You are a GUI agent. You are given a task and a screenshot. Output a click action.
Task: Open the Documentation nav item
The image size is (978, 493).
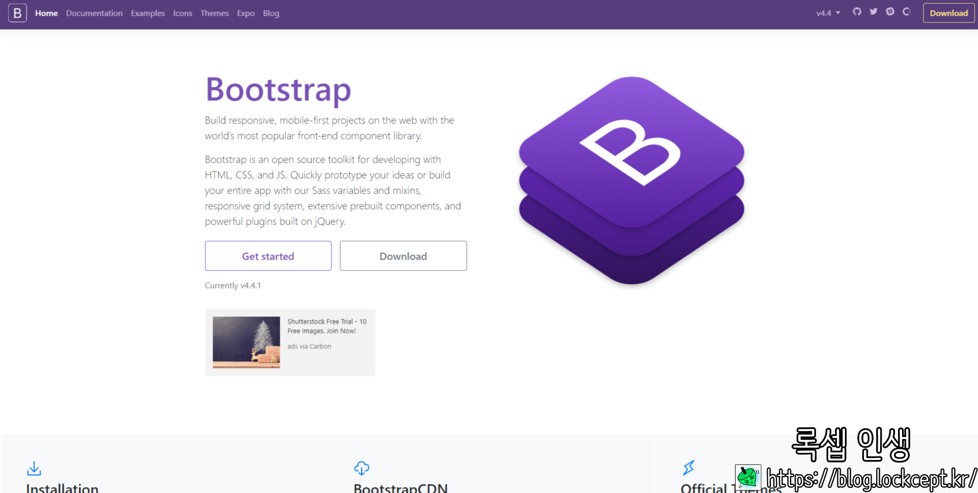tap(94, 13)
